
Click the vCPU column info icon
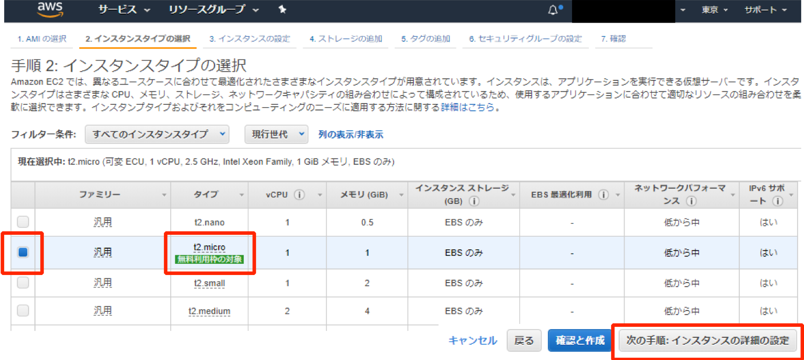(x=300, y=195)
